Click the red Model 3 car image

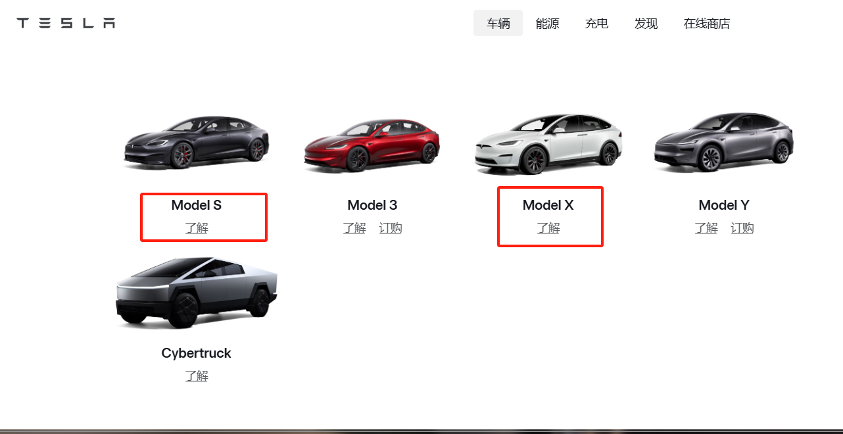(372, 145)
